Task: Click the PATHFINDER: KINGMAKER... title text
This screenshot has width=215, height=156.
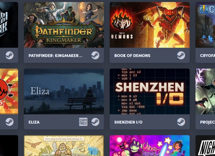Action: click(x=55, y=56)
